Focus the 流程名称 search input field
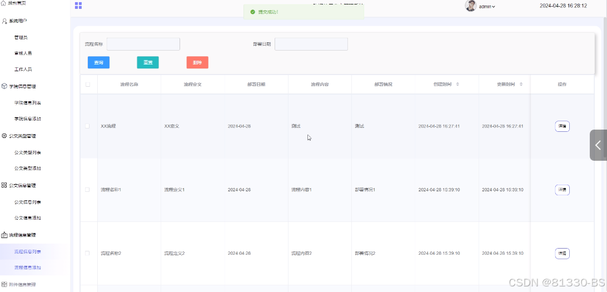This screenshot has height=292, width=607. tap(143, 44)
